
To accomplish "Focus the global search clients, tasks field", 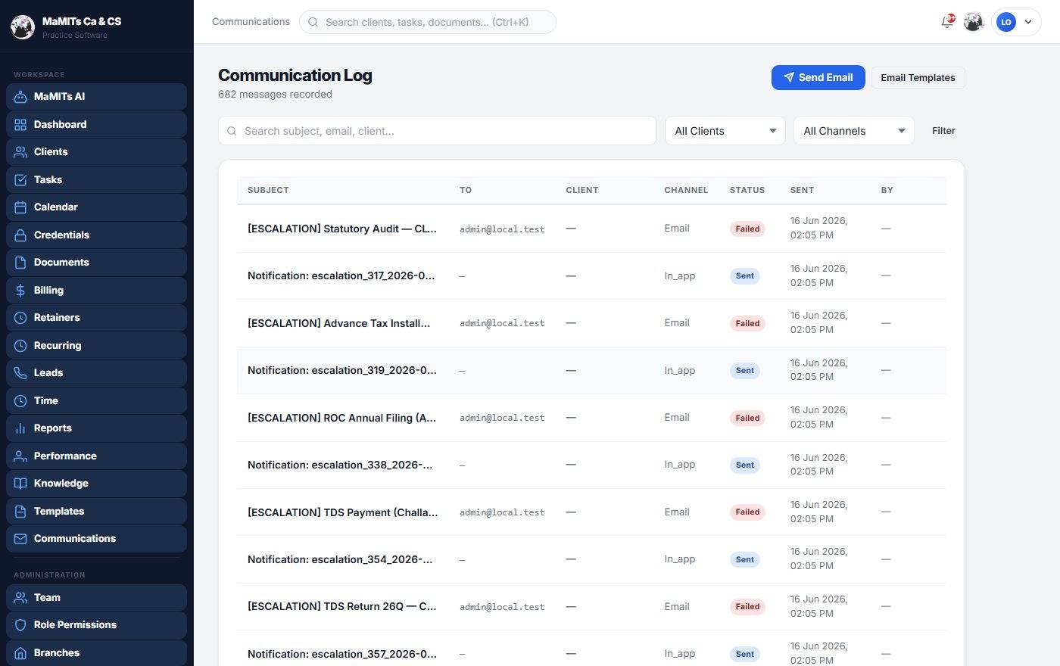I will (x=428, y=22).
